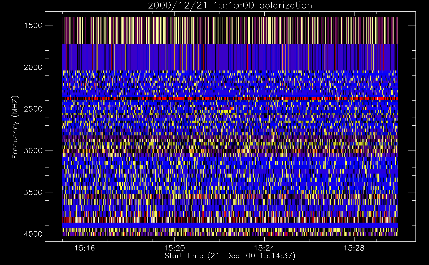Select the 4000 frequency axis label
This screenshot has height=265, width=429.
[33, 234]
